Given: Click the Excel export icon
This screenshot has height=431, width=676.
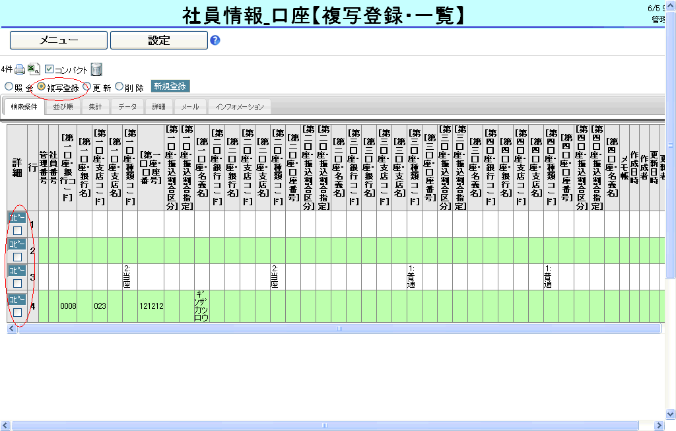Looking at the screenshot, I should 34,69.
